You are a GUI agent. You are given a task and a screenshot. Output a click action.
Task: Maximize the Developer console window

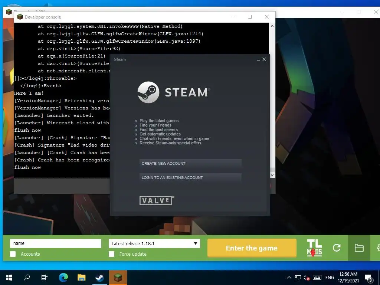point(250,17)
